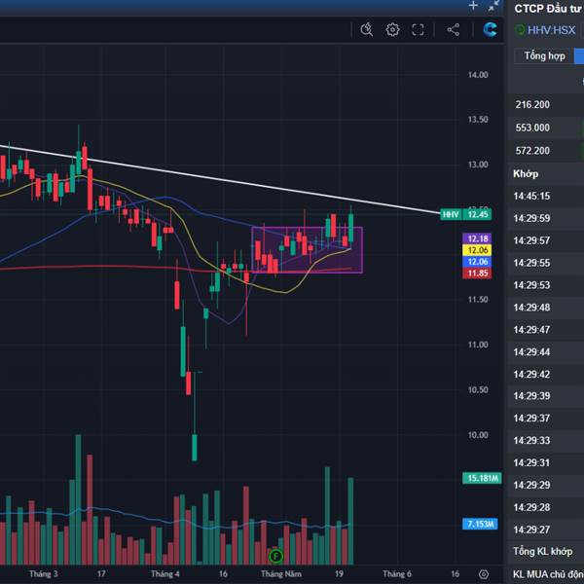Click the 553.000 volume value

532,128
